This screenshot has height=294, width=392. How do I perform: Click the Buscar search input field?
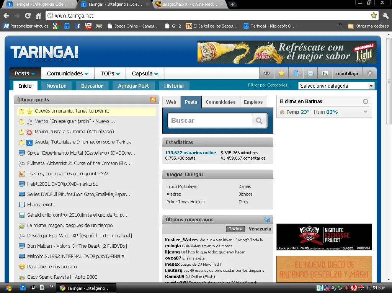210,121
